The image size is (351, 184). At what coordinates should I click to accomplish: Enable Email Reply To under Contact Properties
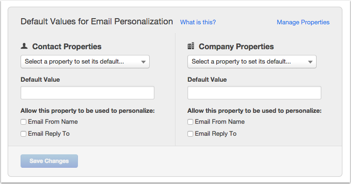pos(23,134)
